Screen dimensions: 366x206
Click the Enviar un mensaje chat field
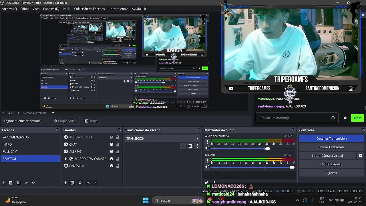(x=297, y=118)
